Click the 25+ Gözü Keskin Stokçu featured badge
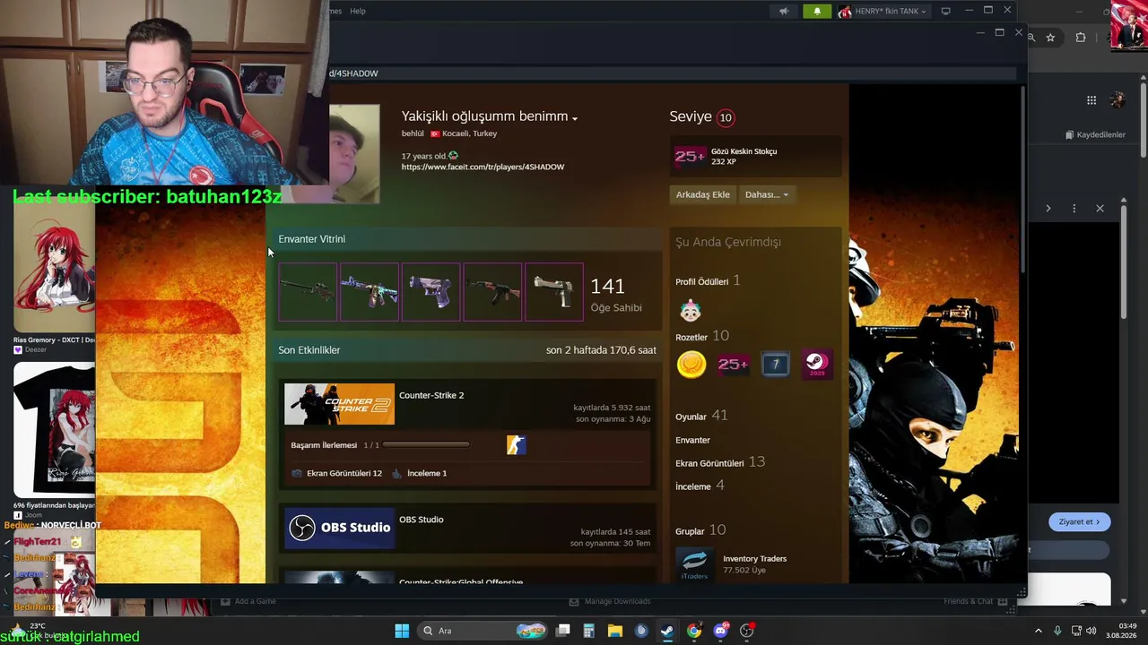Viewport: 1148px width, 645px height. (x=690, y=157)
